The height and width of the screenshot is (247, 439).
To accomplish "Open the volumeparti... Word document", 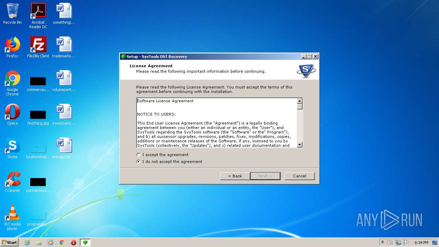I will [64, 81].
